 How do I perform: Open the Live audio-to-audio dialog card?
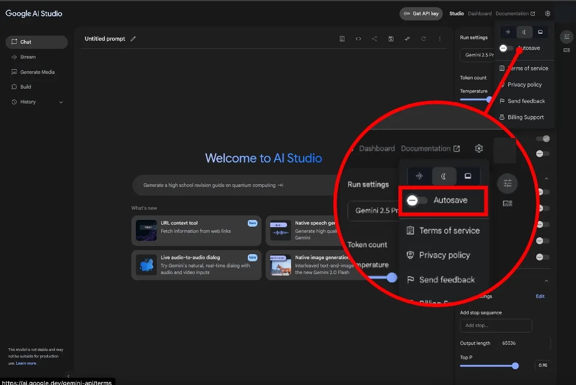tap(196, 265)
